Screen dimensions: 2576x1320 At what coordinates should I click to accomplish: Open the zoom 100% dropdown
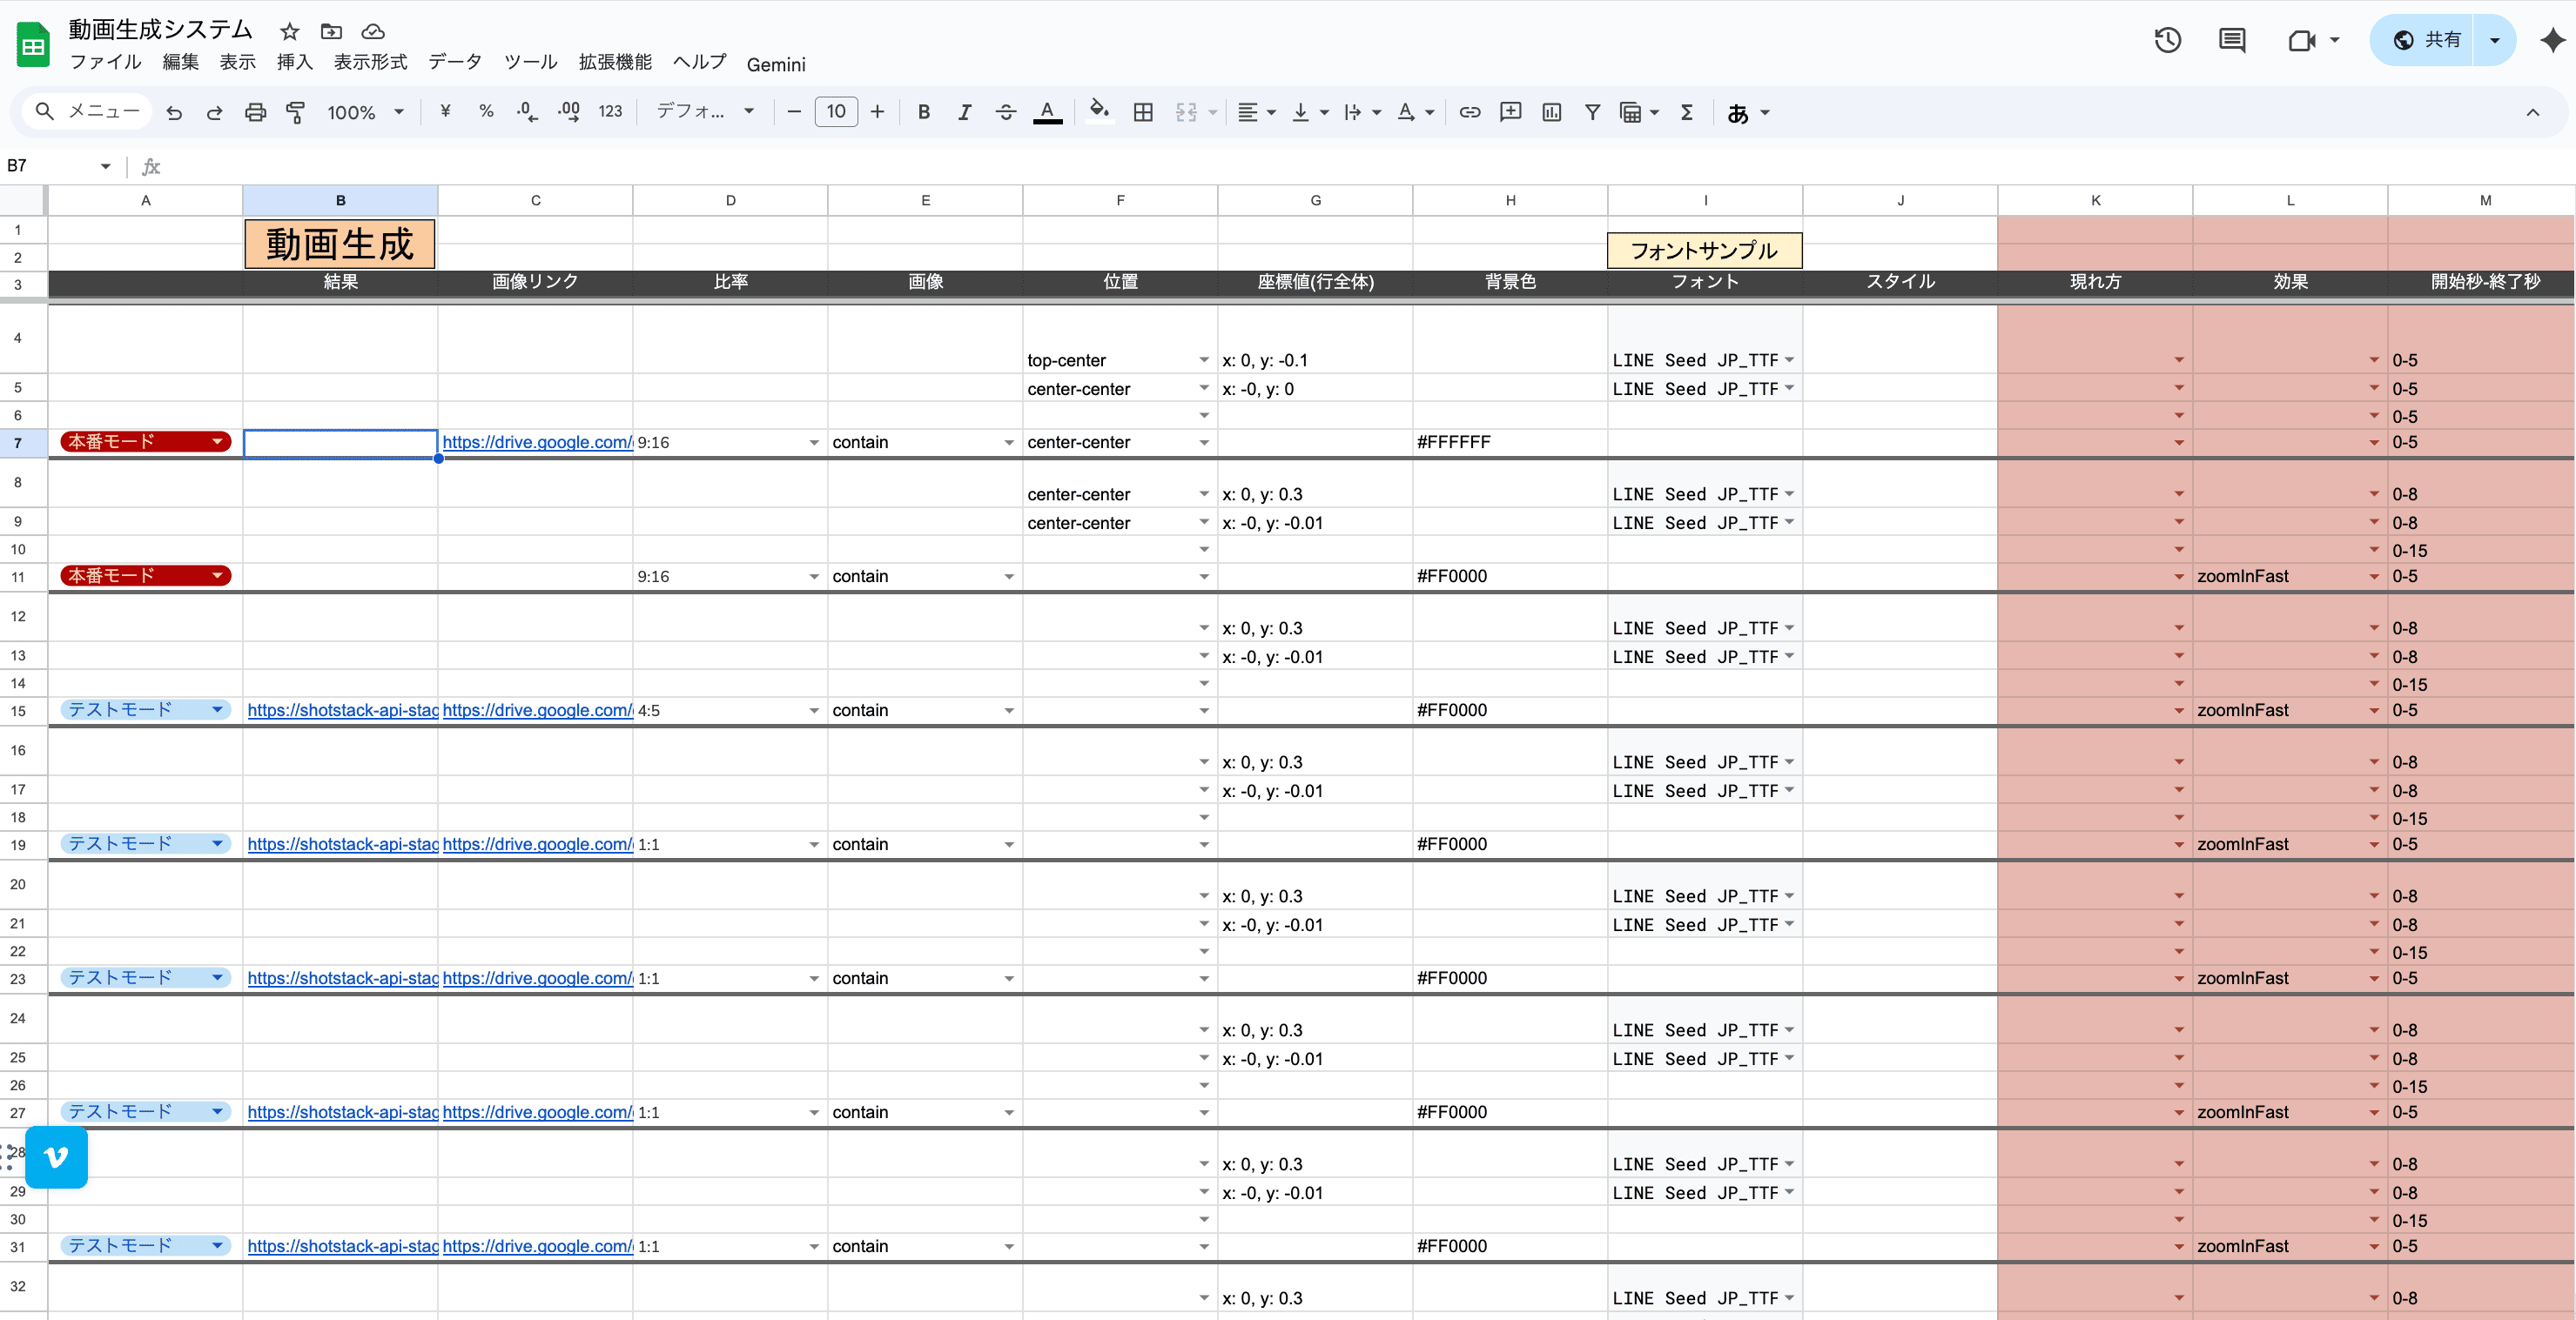click(365, 112)
